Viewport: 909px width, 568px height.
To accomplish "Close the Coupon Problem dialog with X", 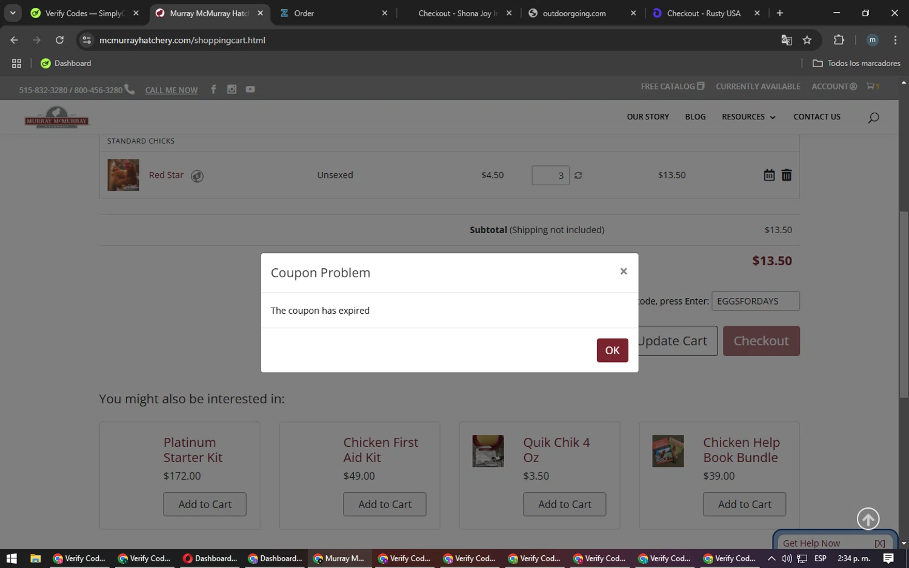I will [623, 271].
